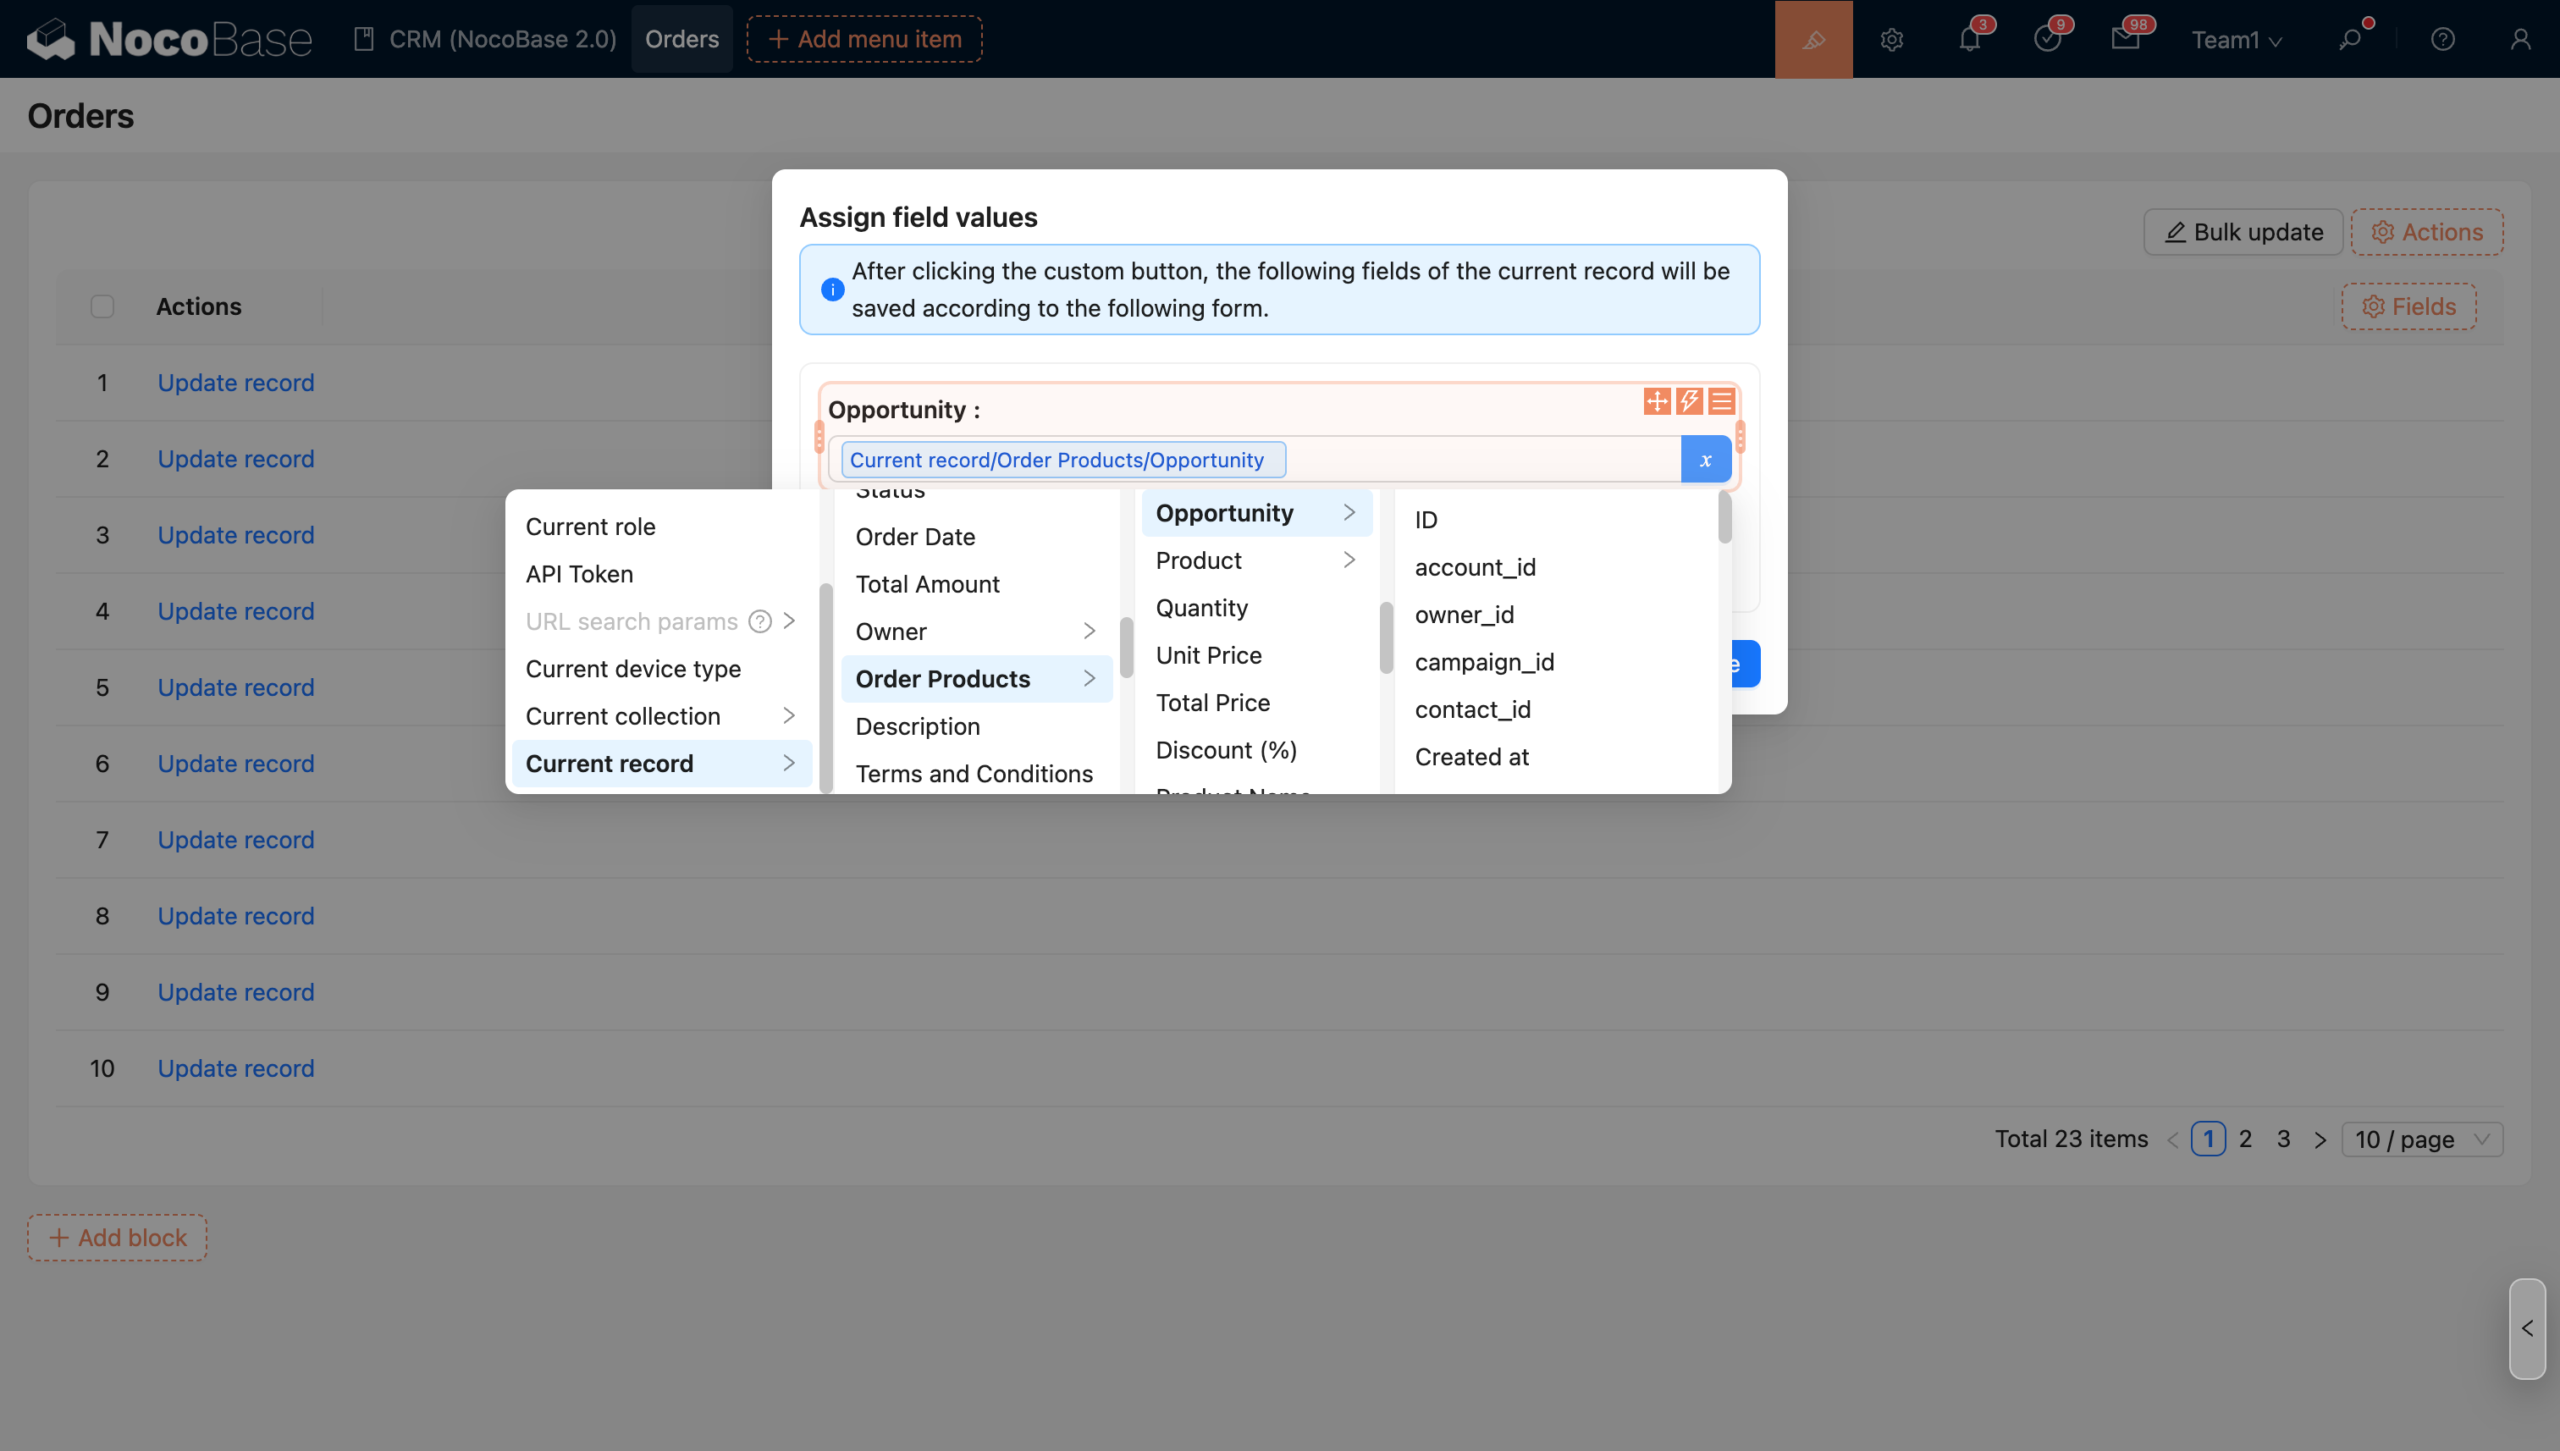Select campaign_id from the variable list
The width and height of the screenshot is (2560, 1451).
[x=1484, y=662]
